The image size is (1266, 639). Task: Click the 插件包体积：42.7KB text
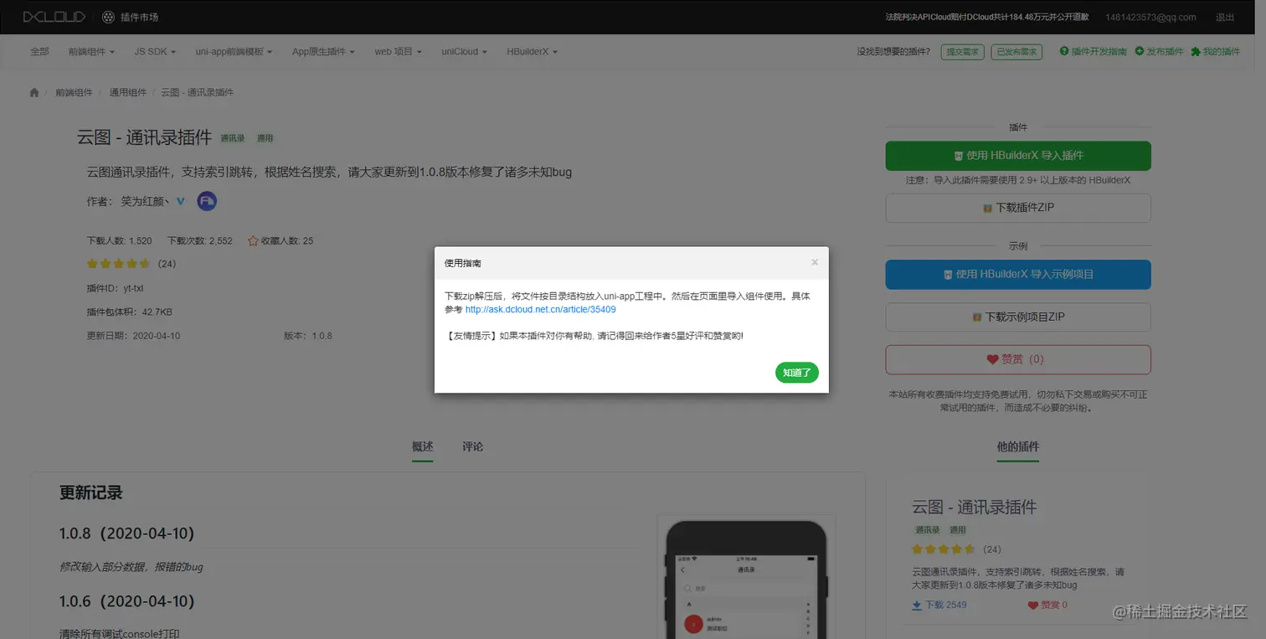(130, 312)
